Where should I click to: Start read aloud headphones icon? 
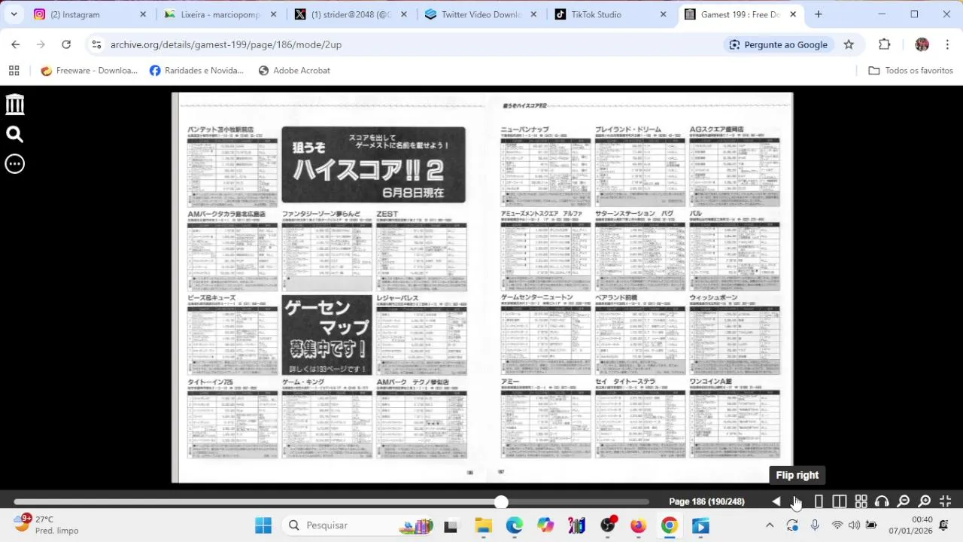[882, 501]
